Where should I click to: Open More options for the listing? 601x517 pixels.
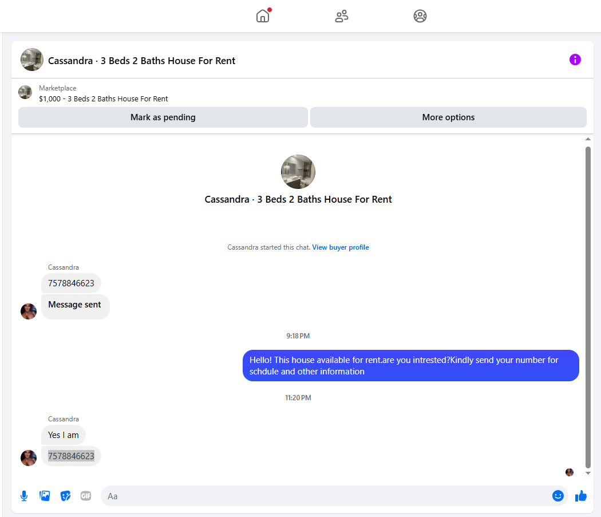[x=448, y=117]
